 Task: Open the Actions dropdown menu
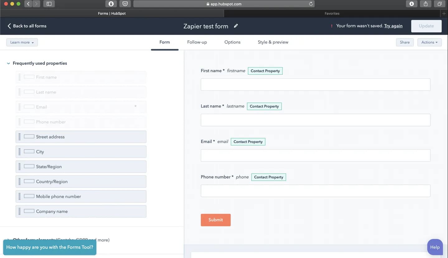pos(429,42)
